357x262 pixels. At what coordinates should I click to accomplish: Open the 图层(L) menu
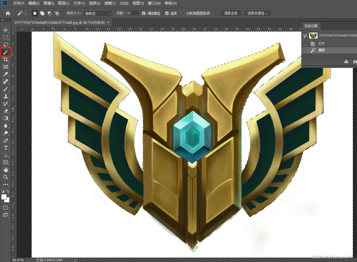(64, 3)
